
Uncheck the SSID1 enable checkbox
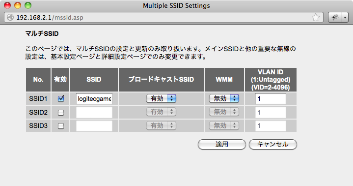click(x=61, y=98)
